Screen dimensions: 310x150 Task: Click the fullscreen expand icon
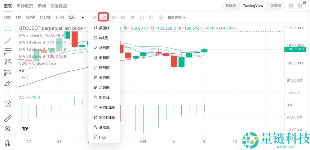[x=300, y=6]
